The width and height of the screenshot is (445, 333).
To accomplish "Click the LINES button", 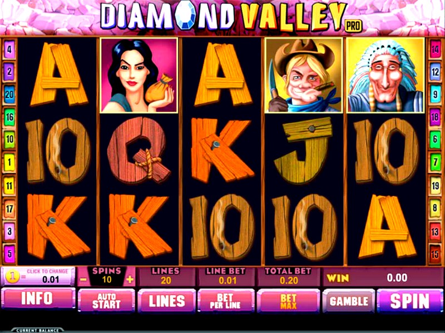I will [167, 301].
